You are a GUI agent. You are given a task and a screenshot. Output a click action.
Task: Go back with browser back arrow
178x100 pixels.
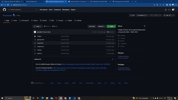[x=2, y=5]
